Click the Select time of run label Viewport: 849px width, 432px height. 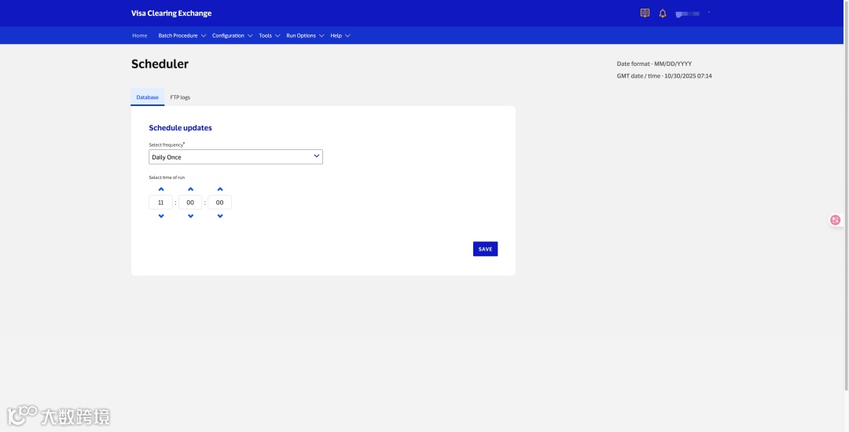click(167, 178)
